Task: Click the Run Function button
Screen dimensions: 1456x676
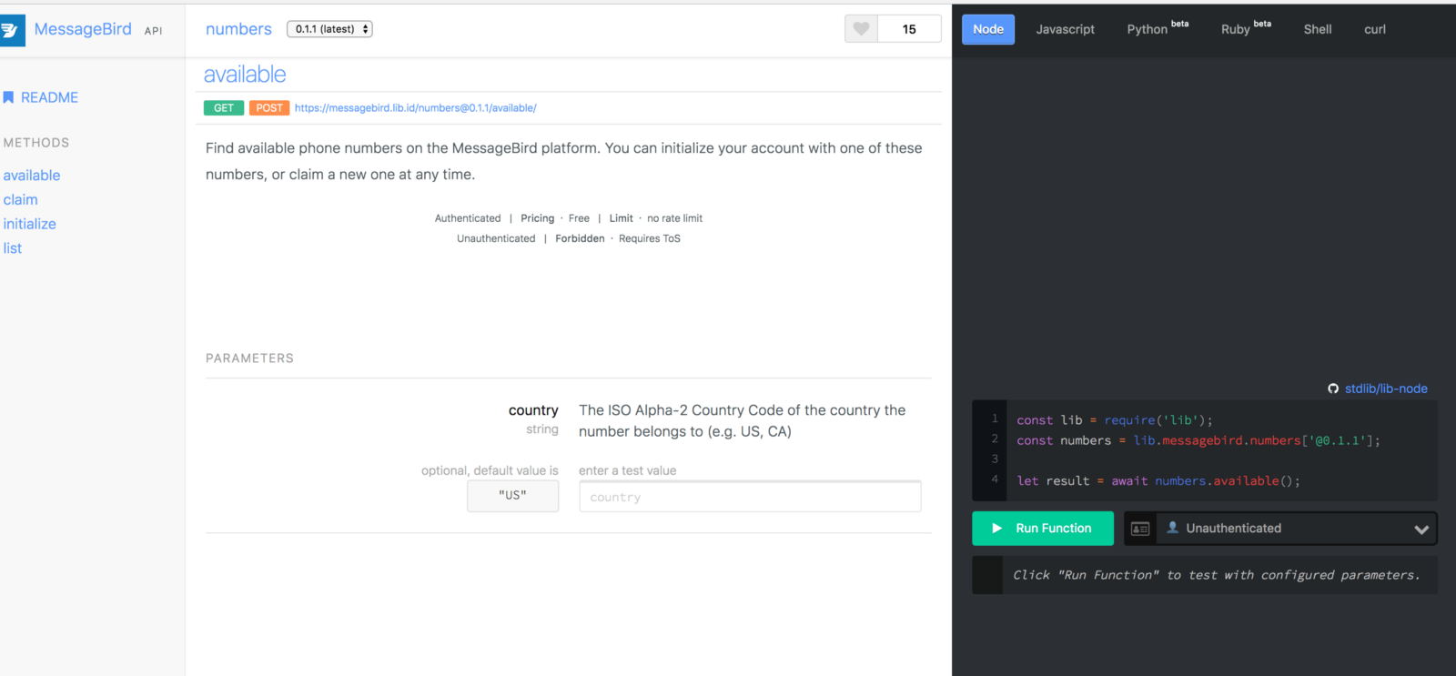Action: (x=1043, y=529)
